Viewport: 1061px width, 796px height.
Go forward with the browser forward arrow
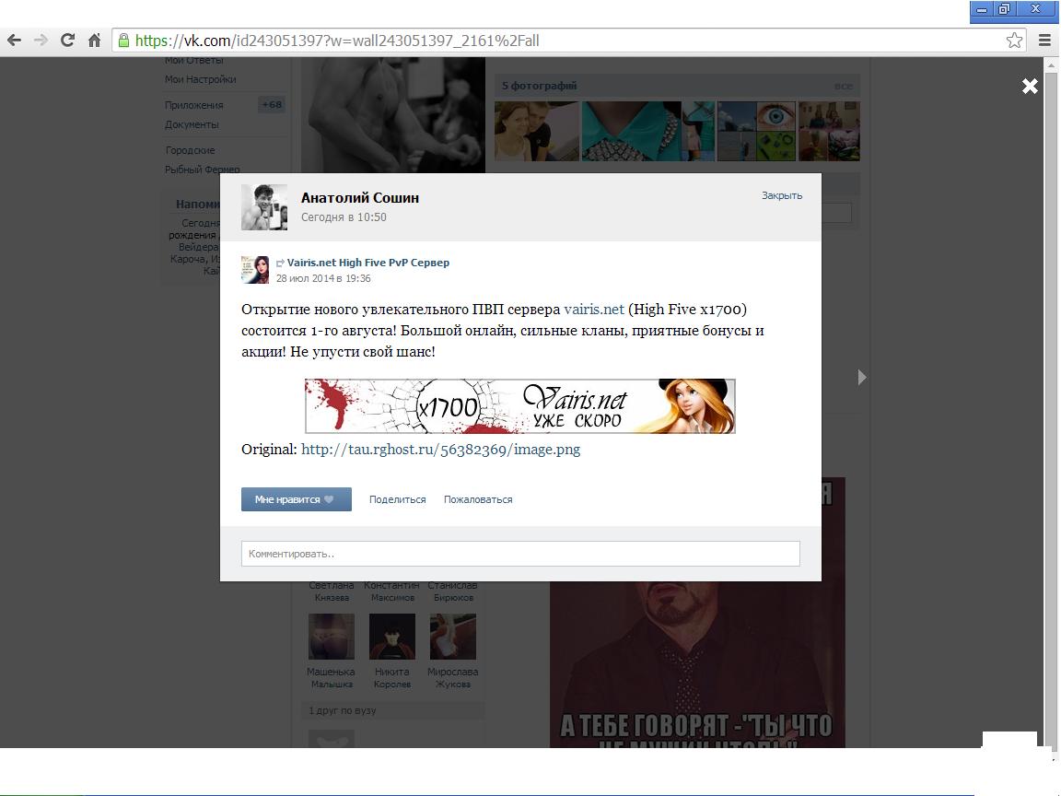click(41, 41)
